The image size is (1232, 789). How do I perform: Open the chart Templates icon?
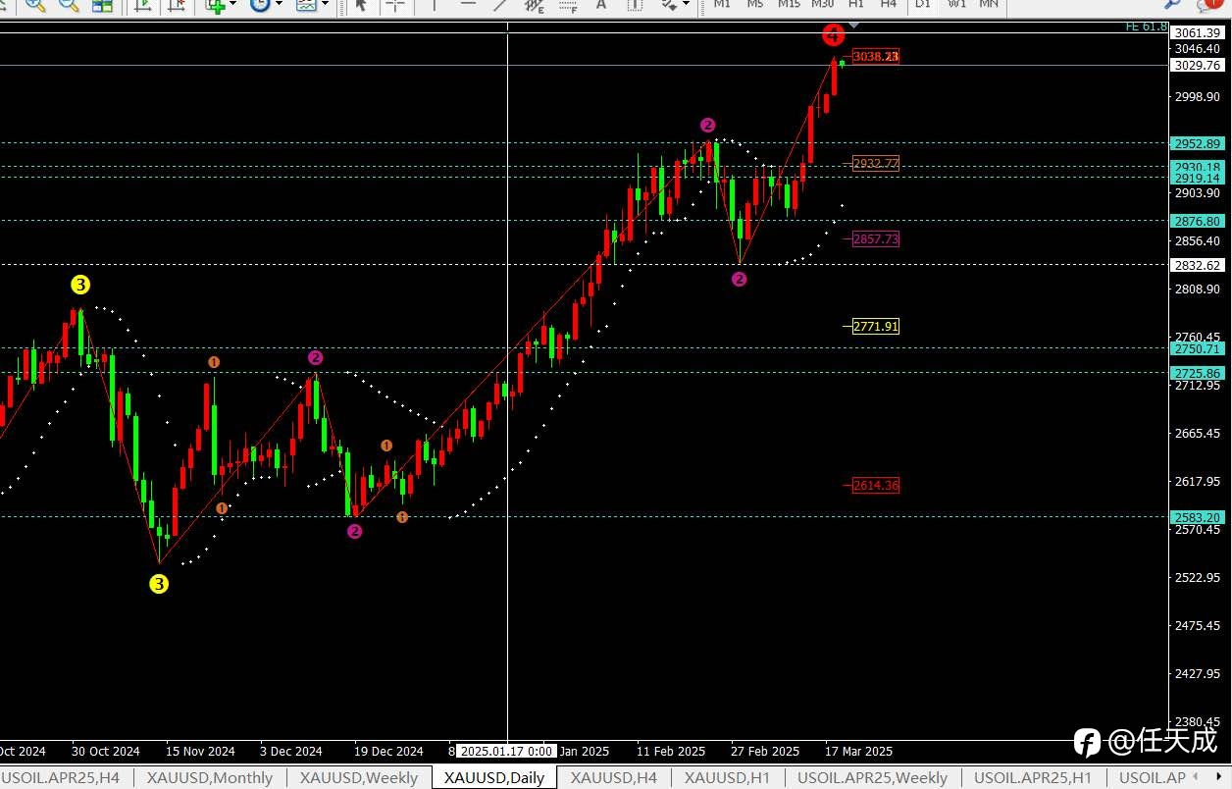click(x=306, y=5)
